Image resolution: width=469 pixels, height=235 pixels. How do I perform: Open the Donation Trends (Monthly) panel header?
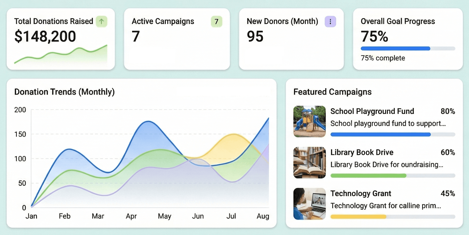(x=64, y=92)
